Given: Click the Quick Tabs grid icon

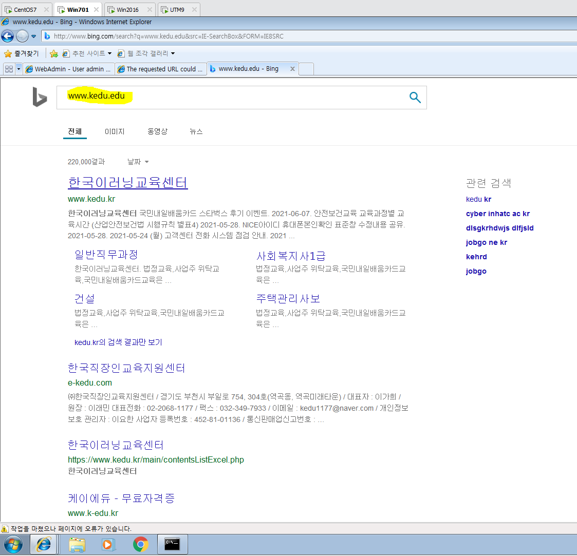Looking at the screenshot, I should click(x=9, y=69).
